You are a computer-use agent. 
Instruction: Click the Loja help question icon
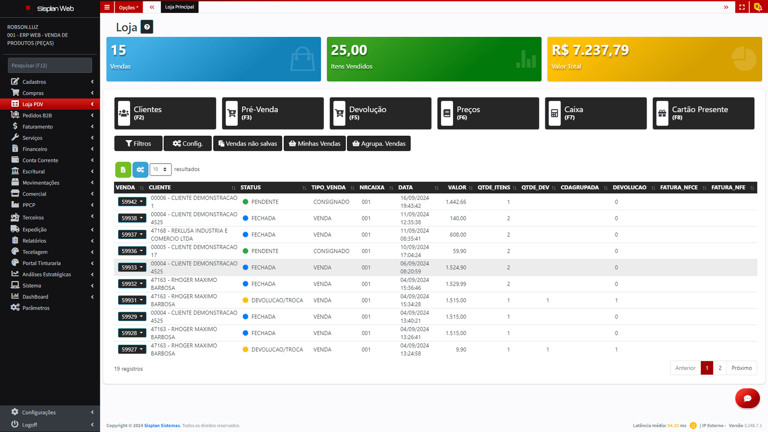tap(147, 27)
